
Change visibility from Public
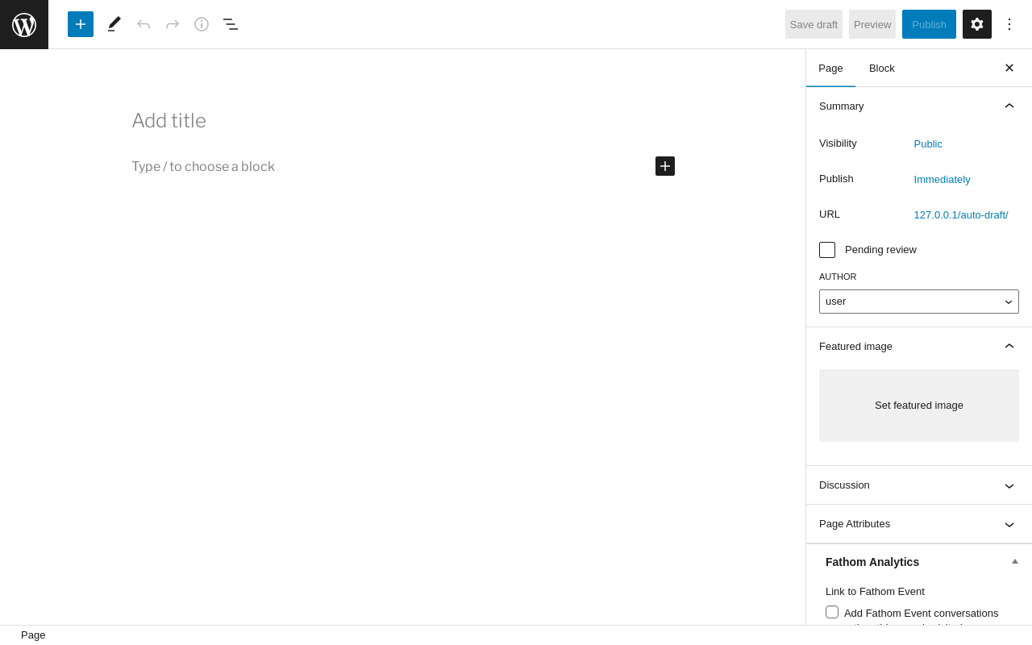(928, 144)
